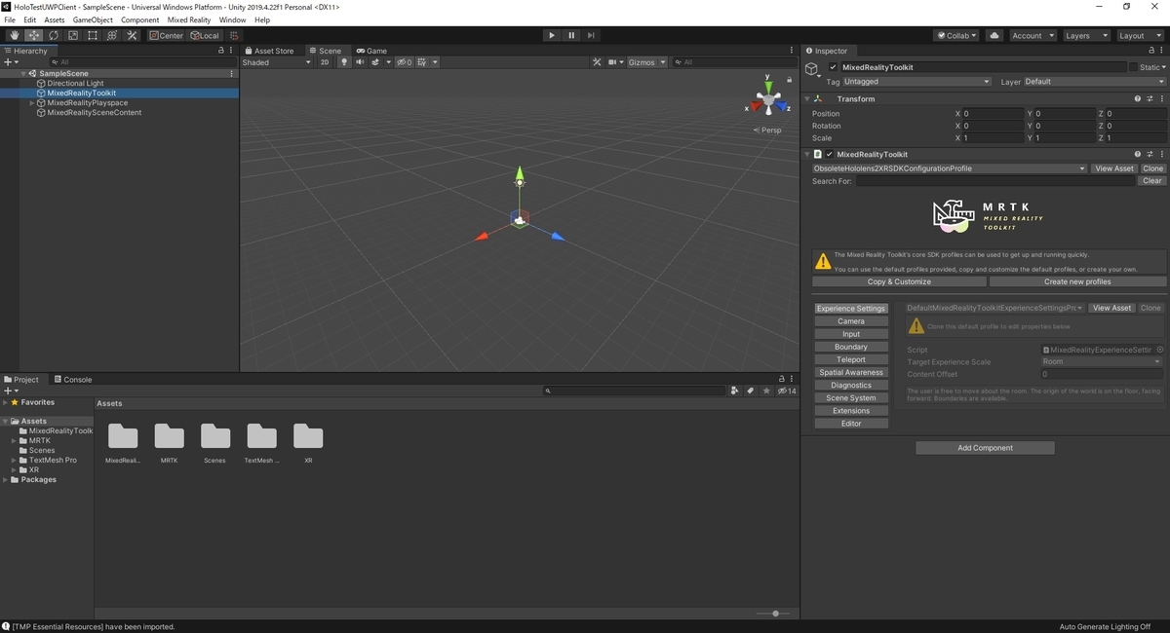The height and width of the screenshot is (633, 1170).
Task: Open the Component menu
Action: tap(139, 19)
